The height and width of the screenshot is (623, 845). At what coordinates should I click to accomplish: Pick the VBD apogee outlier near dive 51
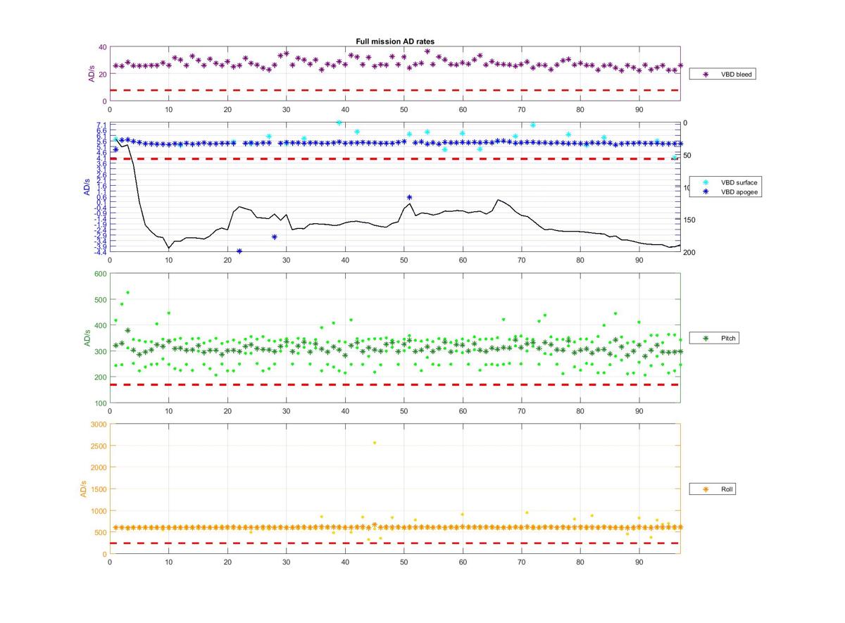(409, 197)
